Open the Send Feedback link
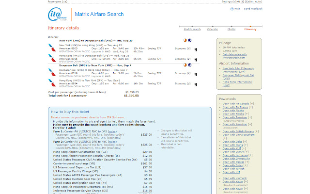 click(253, 9)
